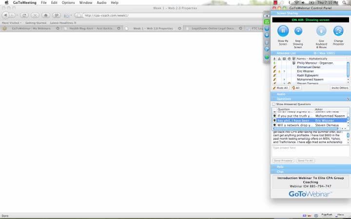
Task: Expand the Chat section header
Action: point(311,172)
